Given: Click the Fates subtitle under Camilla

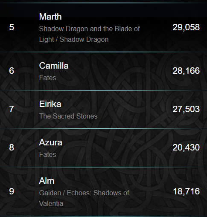Looking at the screenshot, I should pyautogui.click(x=47, y=78).
